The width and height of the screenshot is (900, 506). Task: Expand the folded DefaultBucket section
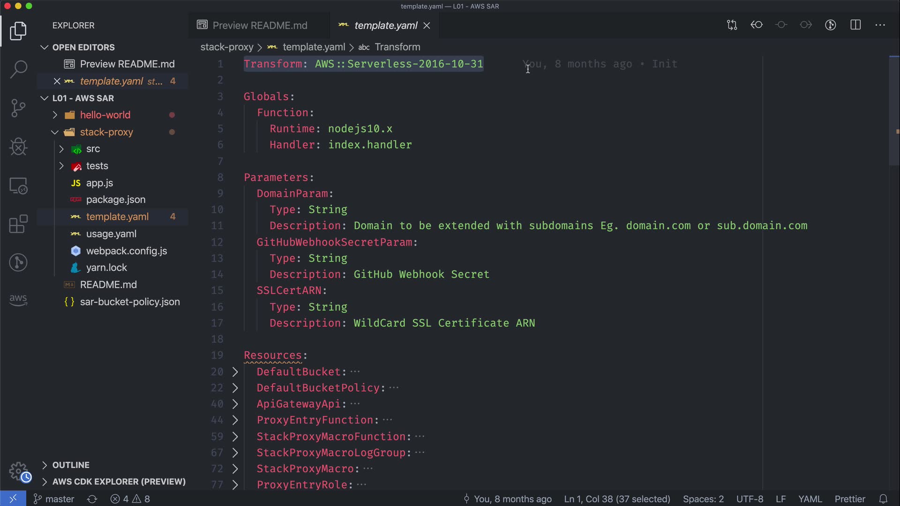(x=235, y=372)
